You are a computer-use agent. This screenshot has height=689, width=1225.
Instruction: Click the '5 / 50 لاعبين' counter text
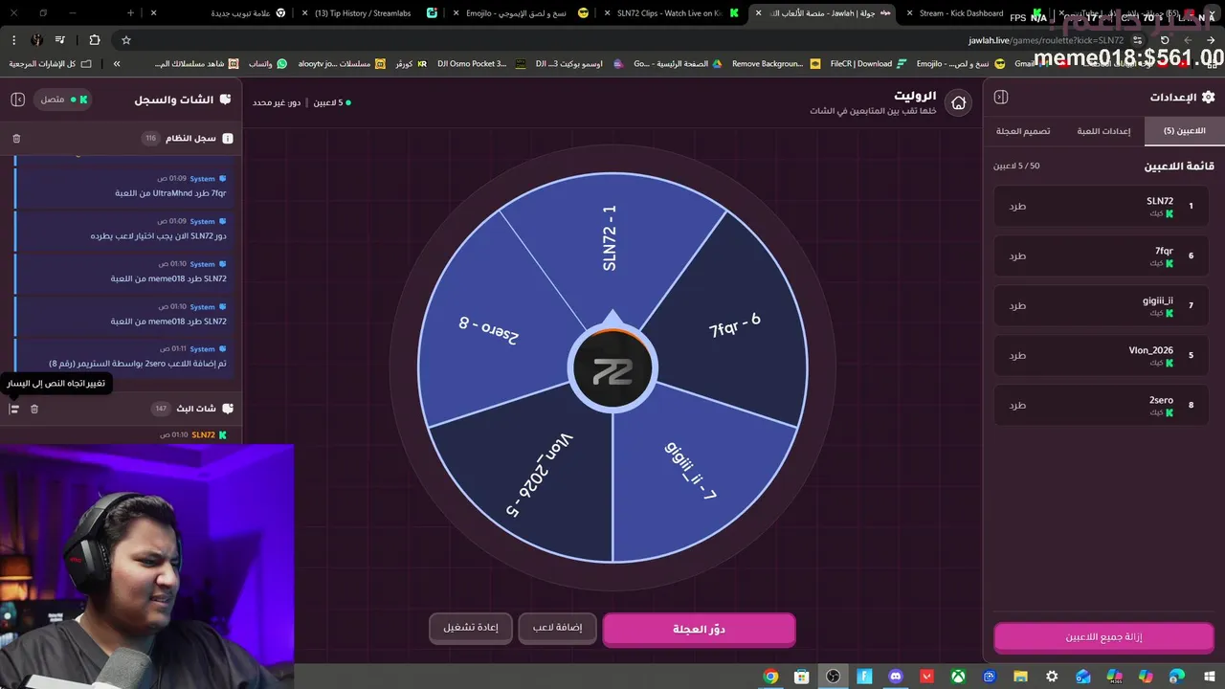tap(1016, 166)
